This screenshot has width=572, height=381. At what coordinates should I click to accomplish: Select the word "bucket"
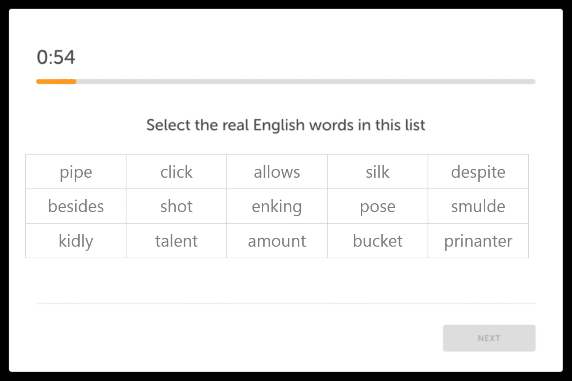click(377, 240)
